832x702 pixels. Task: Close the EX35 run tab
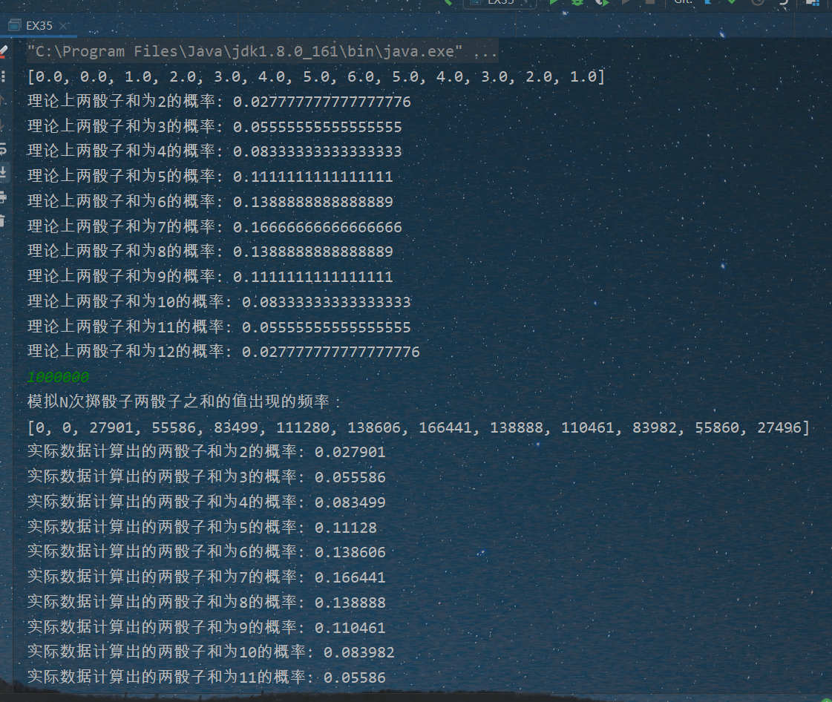63,25
